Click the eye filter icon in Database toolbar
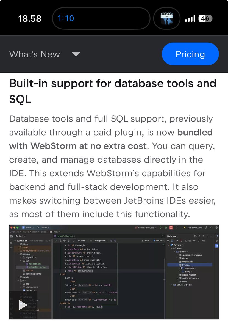The width and height of the screenshot is (228, 330). pyautogui.click(x=204, y=241)
